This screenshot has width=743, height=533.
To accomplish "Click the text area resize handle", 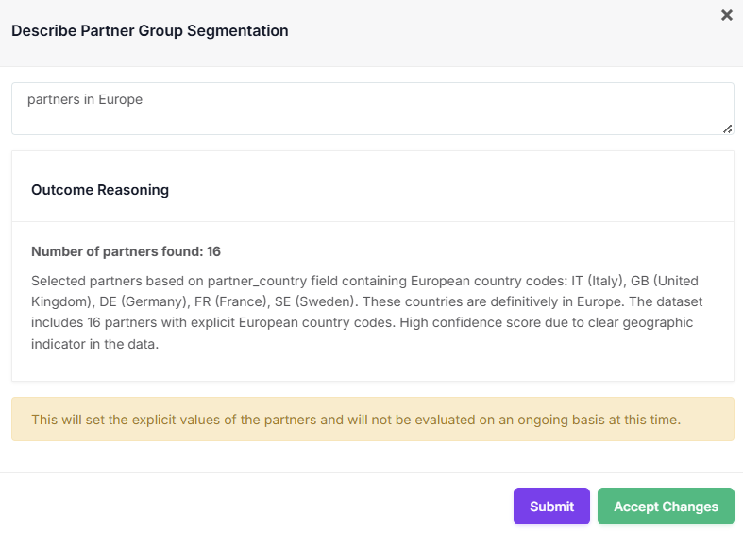I will (727, 129).
